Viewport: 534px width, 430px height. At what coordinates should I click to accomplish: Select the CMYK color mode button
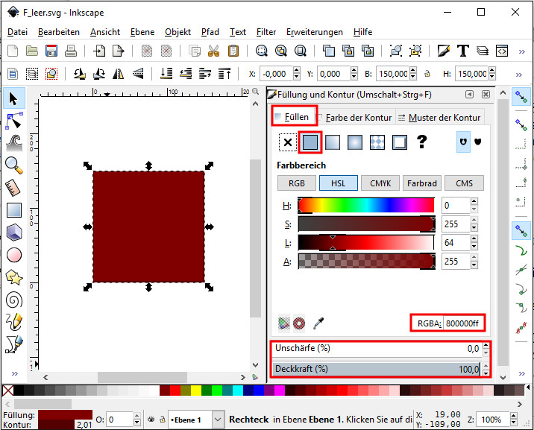(x=380, y=183)
